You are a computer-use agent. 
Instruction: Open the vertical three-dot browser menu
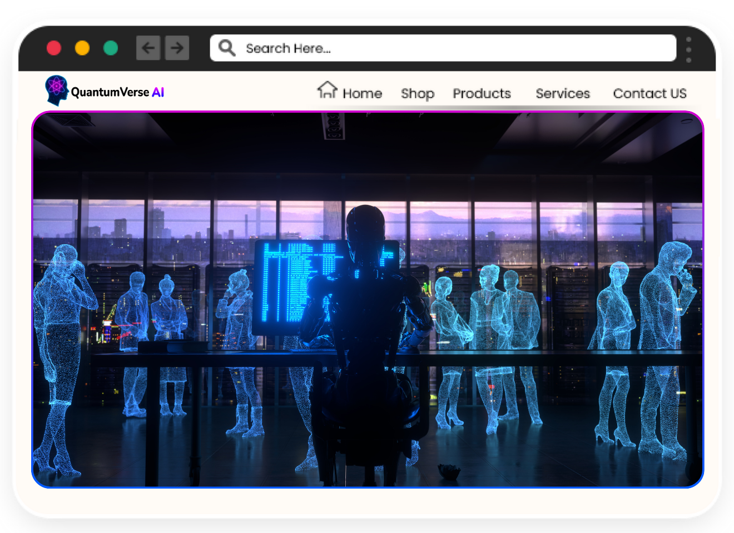(x=688, y=49)
